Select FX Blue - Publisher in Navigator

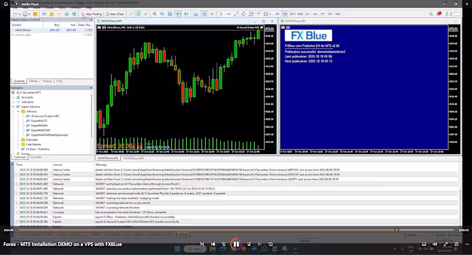pos(38,149)
